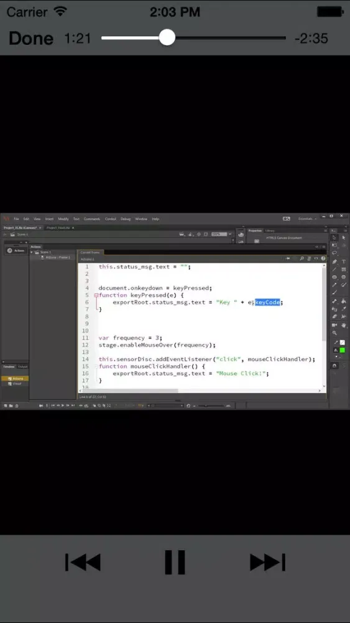Select the Eraser tool
Screen dimensions: 350x623
pyautogui.click(x=334, y=316)
